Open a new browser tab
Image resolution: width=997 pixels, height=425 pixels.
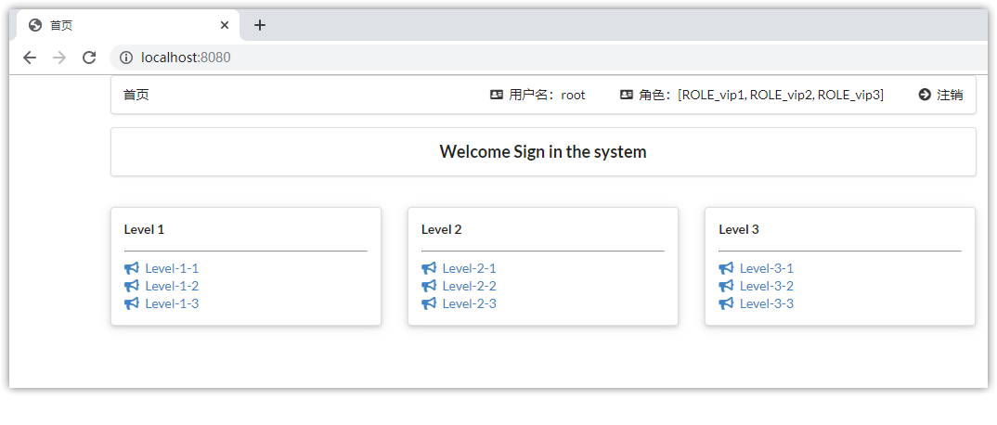tap(260, 25)
